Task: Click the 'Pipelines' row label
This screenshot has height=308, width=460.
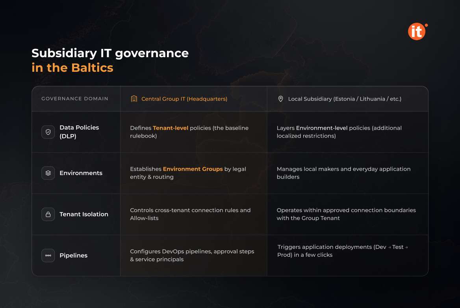Action: point(74,256)
